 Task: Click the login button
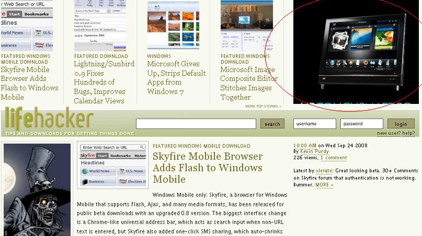point(401,124)
